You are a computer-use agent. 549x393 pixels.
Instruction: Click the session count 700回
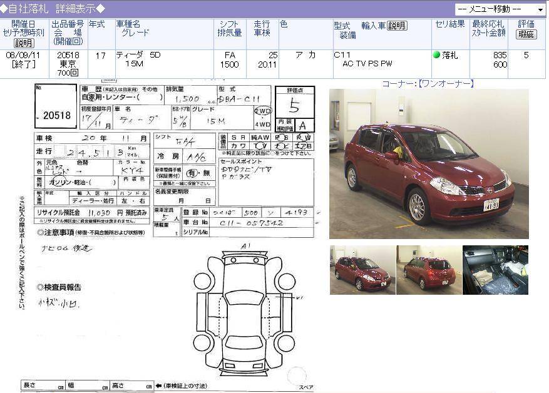point(68,73)
